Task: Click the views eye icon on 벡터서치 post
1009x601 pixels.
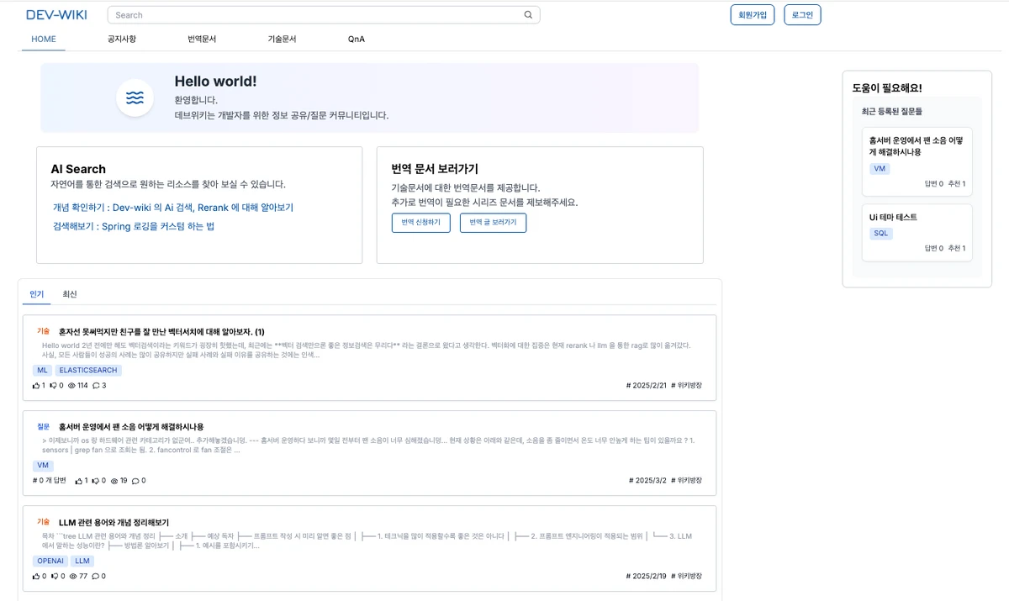Action: point(71,386)
